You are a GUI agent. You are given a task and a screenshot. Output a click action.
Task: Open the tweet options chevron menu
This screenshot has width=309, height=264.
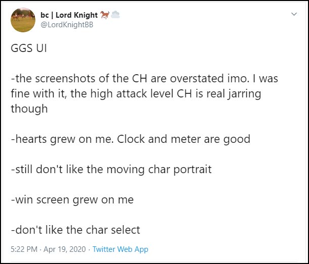(x=294, y=15)
